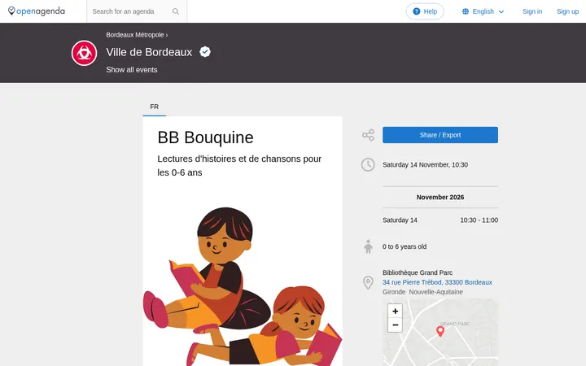Open the 34 rue Pierre Trébod address link
The width and height of the screenshot is (586, 366).
[x=437, y=282]
